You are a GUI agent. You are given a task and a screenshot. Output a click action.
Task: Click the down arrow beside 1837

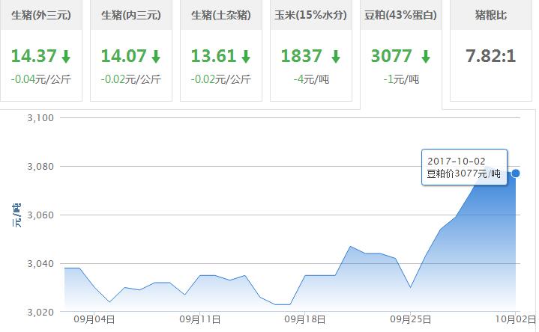tap(336, 56)
